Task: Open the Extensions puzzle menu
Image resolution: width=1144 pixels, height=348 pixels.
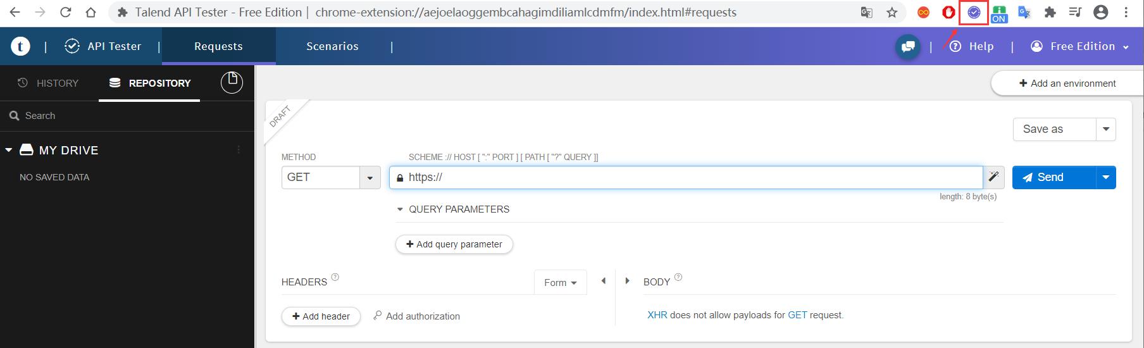Action: point(1050,12)
